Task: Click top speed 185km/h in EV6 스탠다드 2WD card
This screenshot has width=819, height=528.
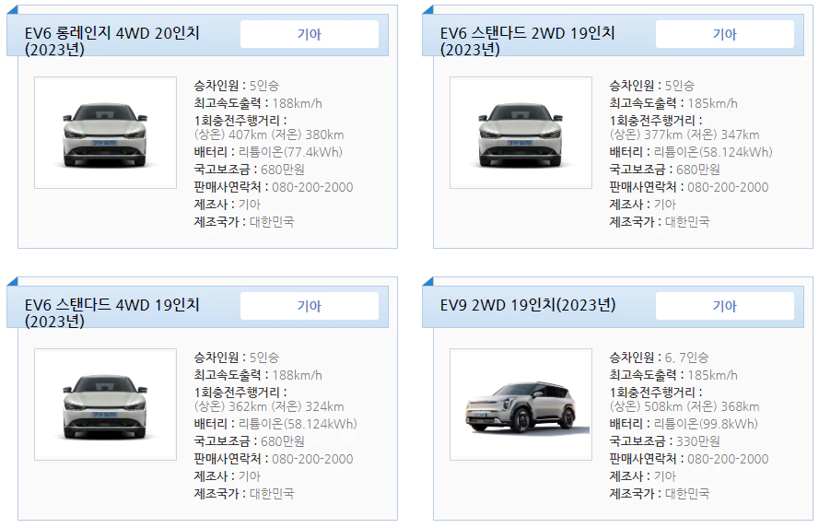Action: point(712,103)
